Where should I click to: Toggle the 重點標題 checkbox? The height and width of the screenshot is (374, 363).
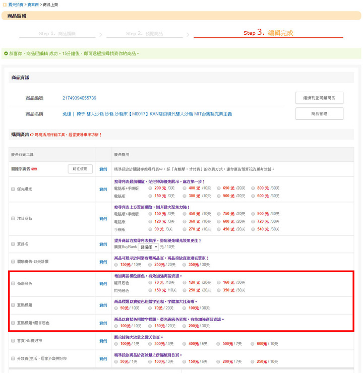coord(13,305)
